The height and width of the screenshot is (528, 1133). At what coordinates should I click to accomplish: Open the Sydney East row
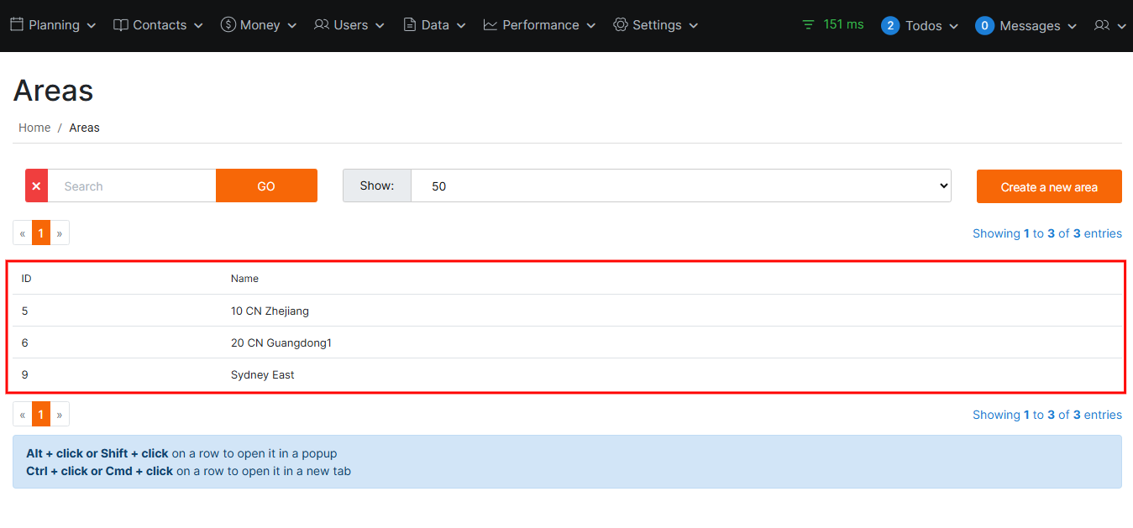click(x=263, y=375)
